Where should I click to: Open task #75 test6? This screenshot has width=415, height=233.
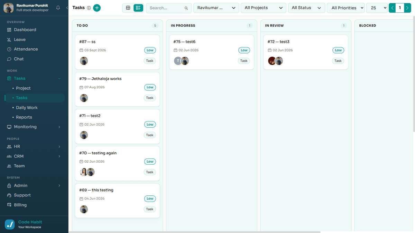click(x=212, y=52)
